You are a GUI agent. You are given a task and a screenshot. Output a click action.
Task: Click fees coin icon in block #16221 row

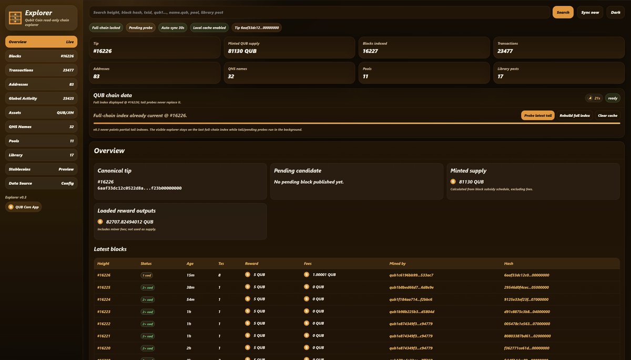(307, 335)
